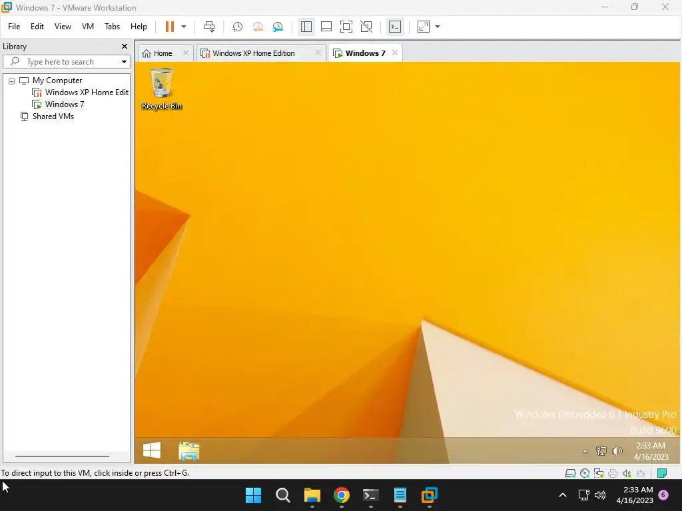
Task: Click the stretch guest display icon
Action: pyautogui.click(x=424, y=27)
